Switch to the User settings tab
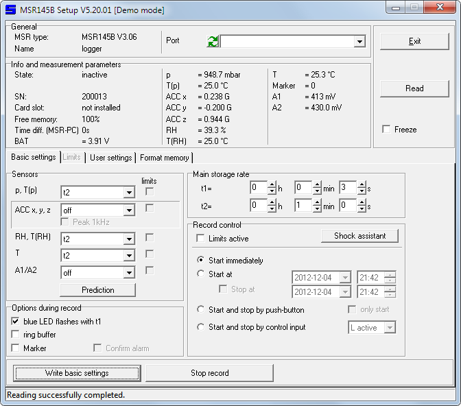The width and height of the screenshot is (461, 406). (x=111, y=158)
